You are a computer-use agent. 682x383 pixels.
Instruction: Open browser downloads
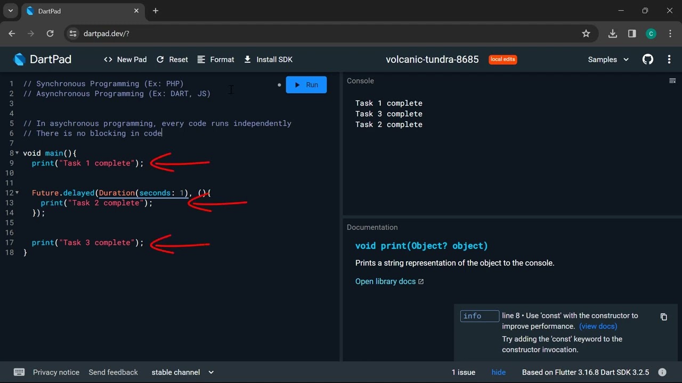(613, 34)
